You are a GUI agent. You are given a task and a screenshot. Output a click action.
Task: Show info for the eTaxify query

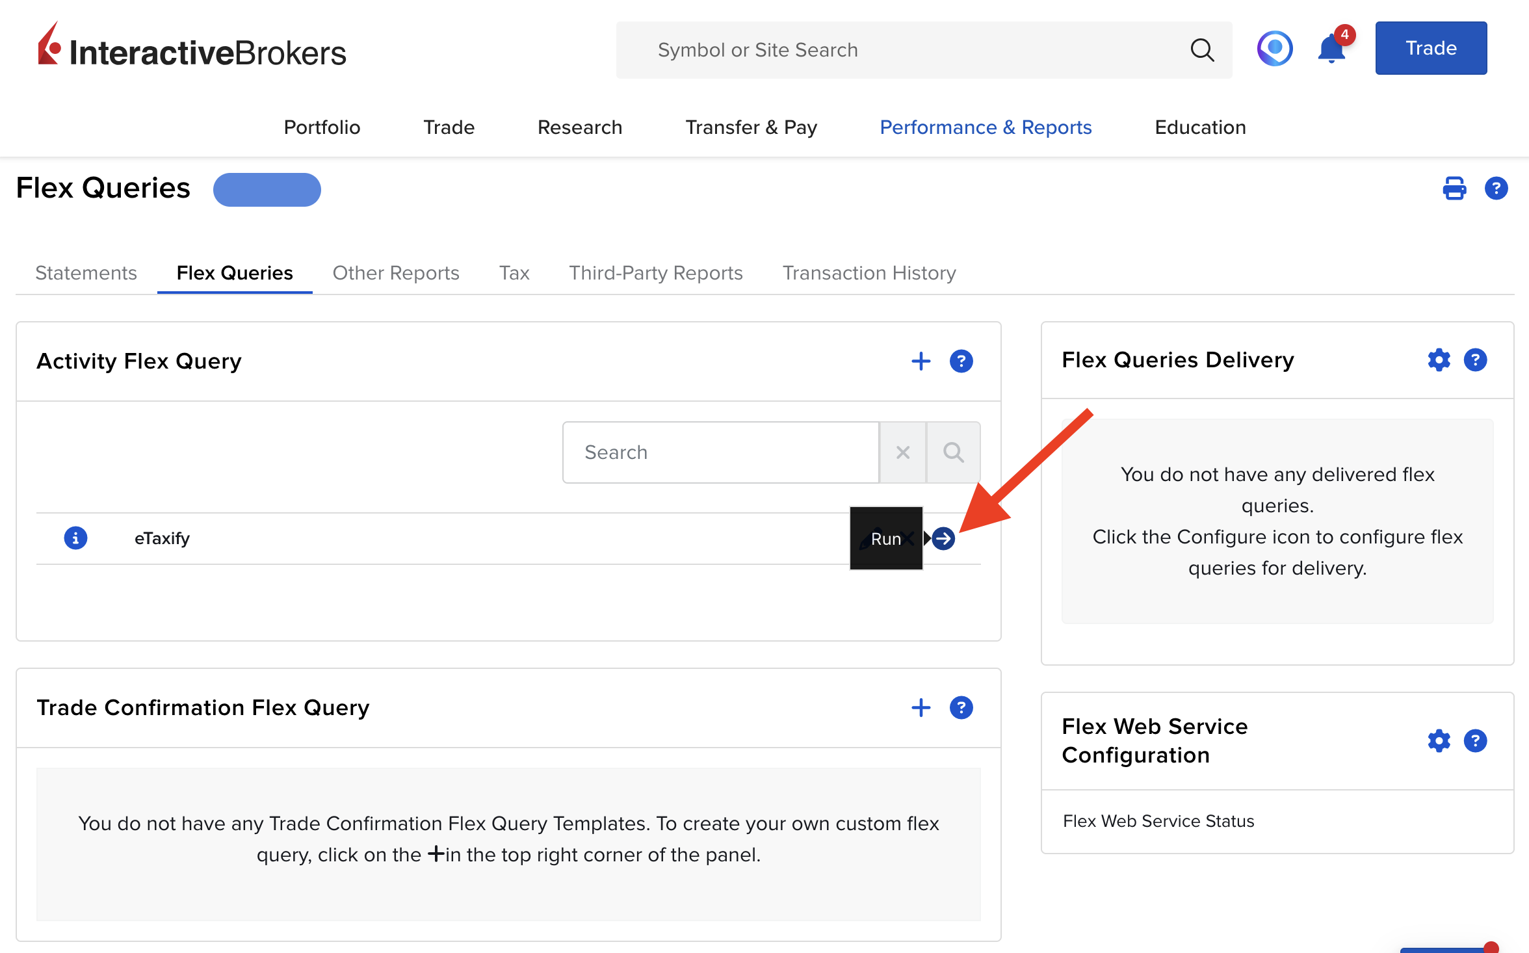coord(75,538)
